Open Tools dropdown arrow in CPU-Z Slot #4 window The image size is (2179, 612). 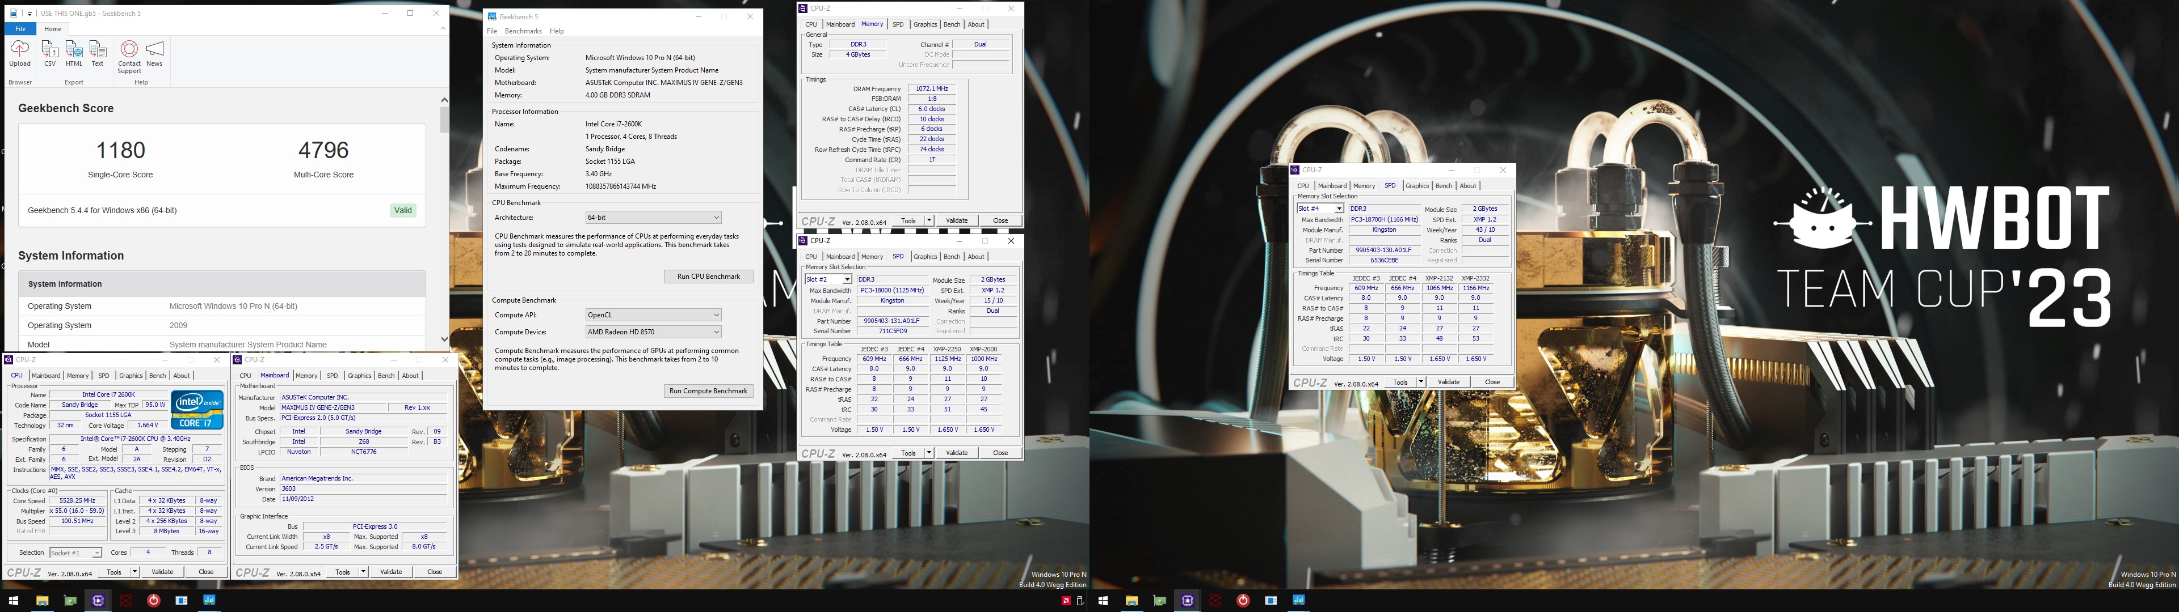pyautogui.click(x=1421, y=382)
